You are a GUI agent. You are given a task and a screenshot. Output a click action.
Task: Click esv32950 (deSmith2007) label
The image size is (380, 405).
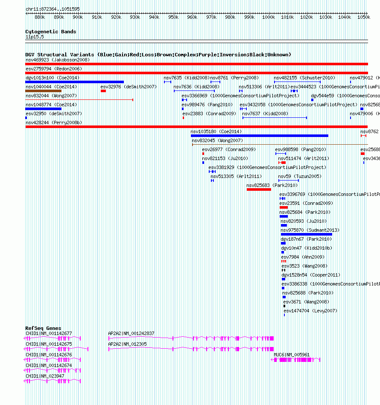pyautogui.click(x=54, y=114)
